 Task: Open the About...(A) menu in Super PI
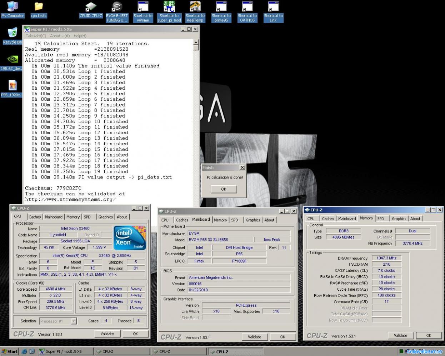pos(60,36)
